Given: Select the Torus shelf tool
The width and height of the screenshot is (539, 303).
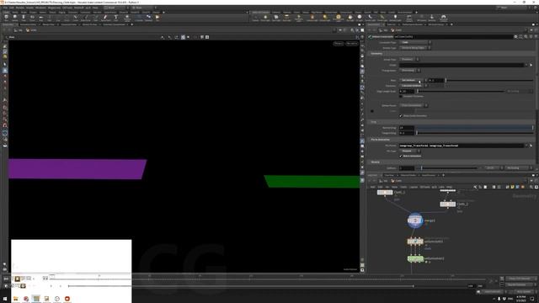Looking at the screenshot, I should [x=32, y=18].
